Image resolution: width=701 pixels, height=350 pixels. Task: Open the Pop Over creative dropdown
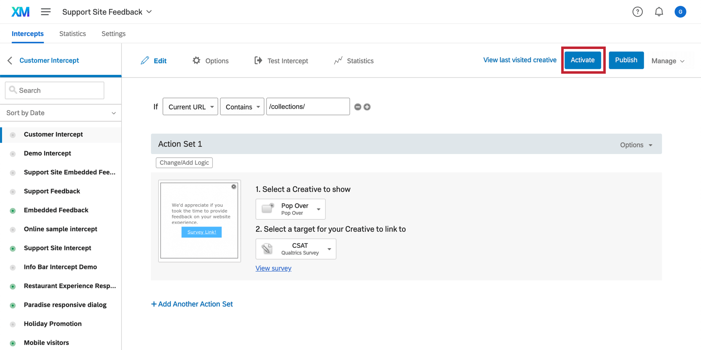[291, 209]
